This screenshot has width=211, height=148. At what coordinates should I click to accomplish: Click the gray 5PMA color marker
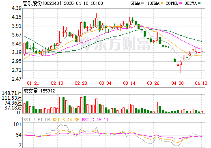coord(142,3)
